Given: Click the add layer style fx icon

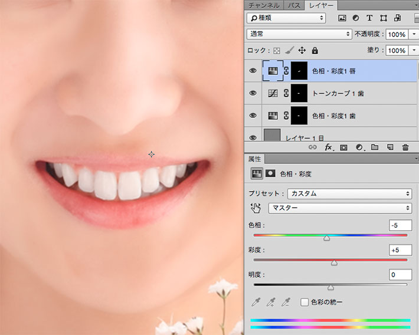Looking at the screenshot, I should [x=328, y=147].
